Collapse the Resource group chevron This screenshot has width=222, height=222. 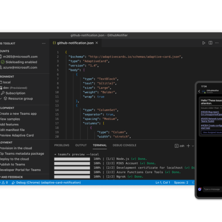tap(1, 99)
